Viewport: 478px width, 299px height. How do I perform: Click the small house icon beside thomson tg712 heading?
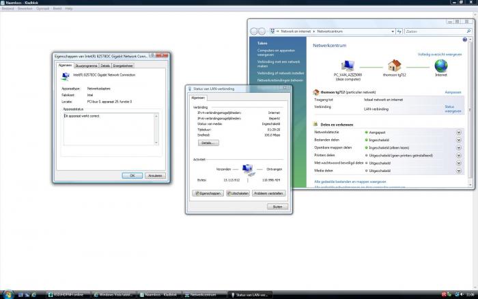click(315, 92)
